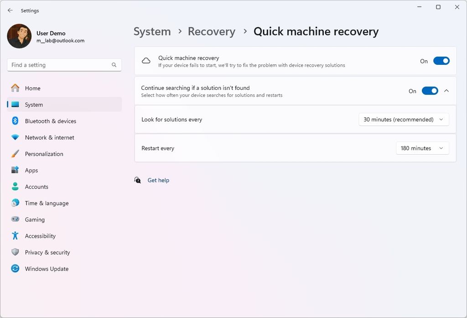Open Privacy & security shield icon
Viewport: 467px width, 318px height.
tap(14, 252)
